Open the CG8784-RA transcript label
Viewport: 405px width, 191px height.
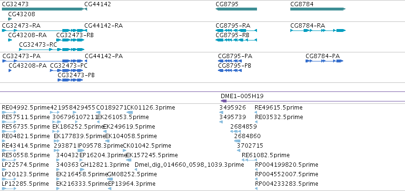coord(307,26)
